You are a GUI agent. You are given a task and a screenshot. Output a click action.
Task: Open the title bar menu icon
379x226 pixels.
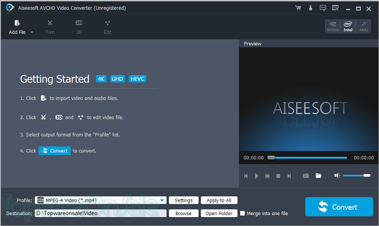(x=335, y=8)
